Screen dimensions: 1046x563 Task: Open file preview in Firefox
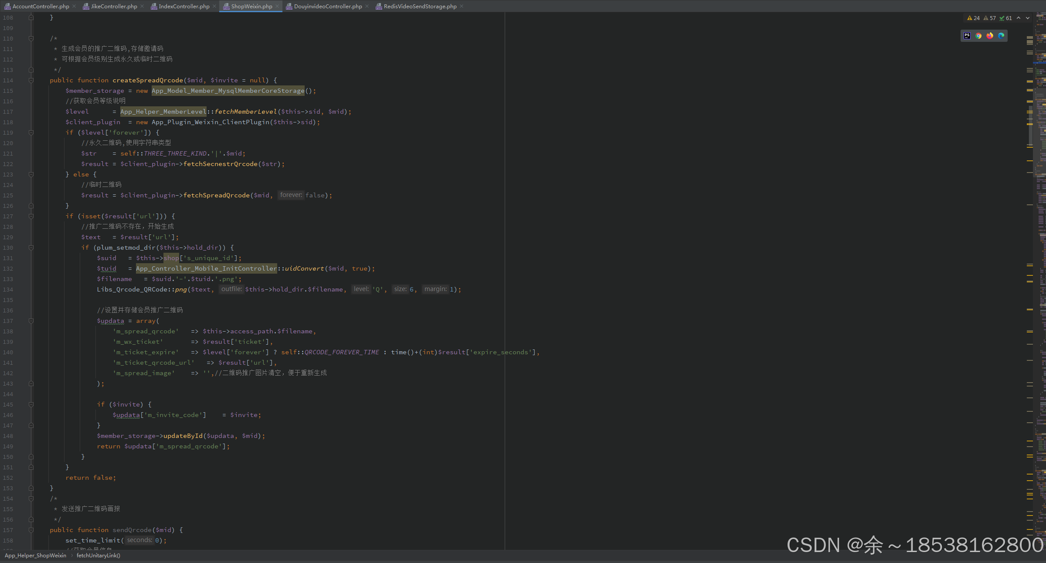(x=990, y=36)
